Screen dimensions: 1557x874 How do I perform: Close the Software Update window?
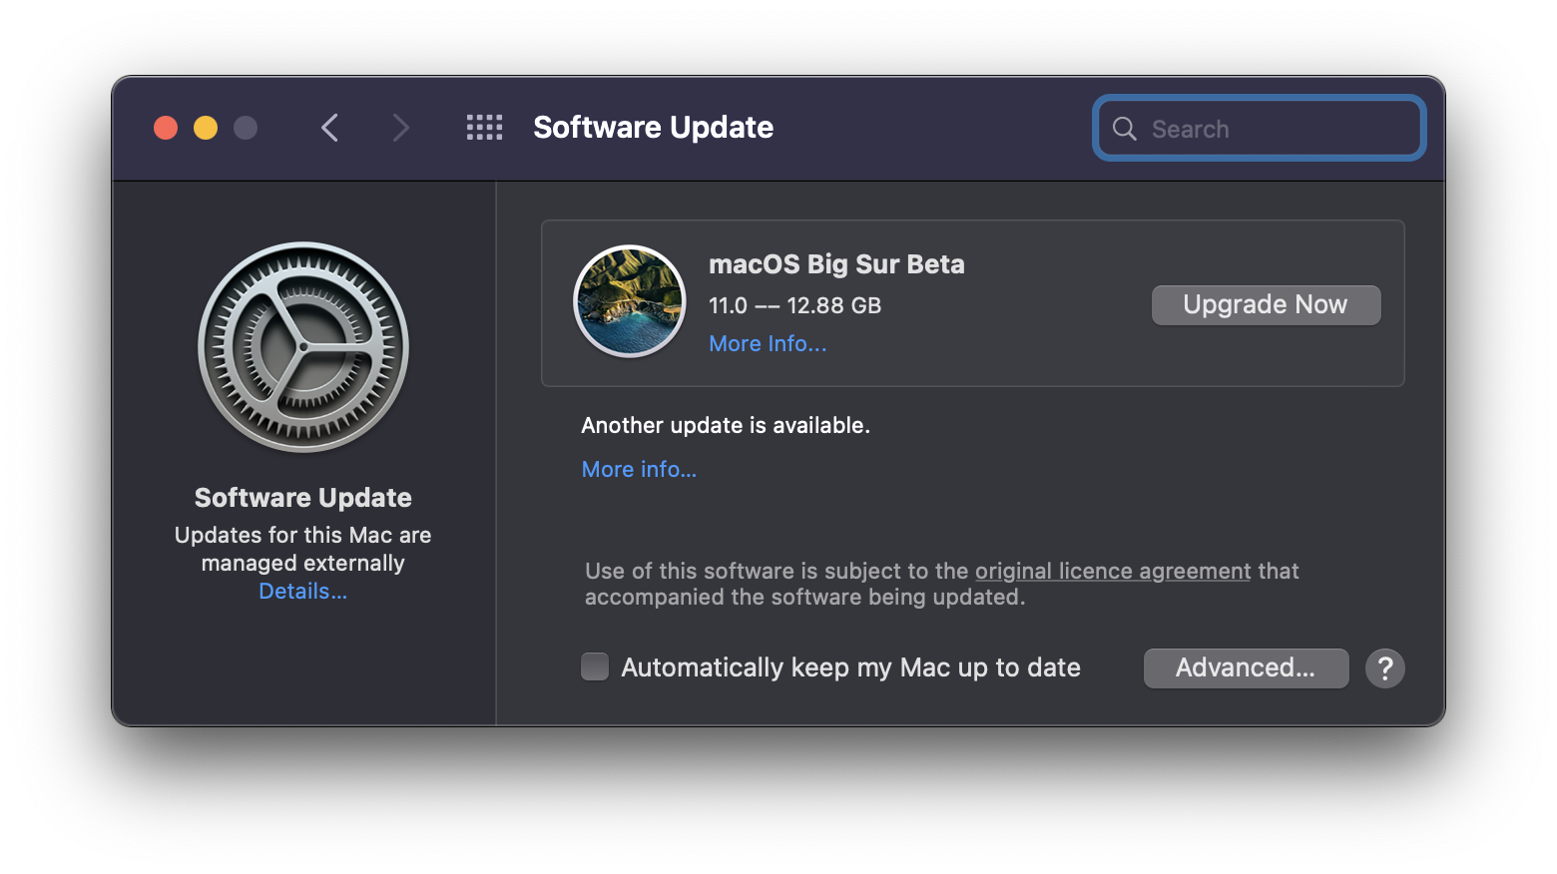point(166,128)
